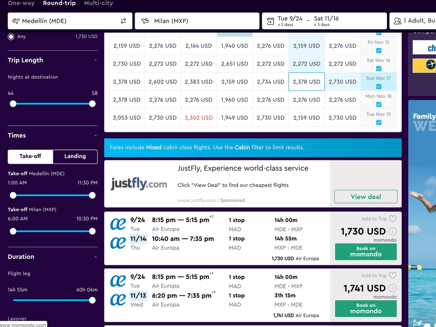Open the date picker calendar icon

point(270,21)
